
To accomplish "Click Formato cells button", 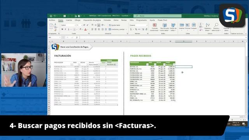I will (194, 26).
